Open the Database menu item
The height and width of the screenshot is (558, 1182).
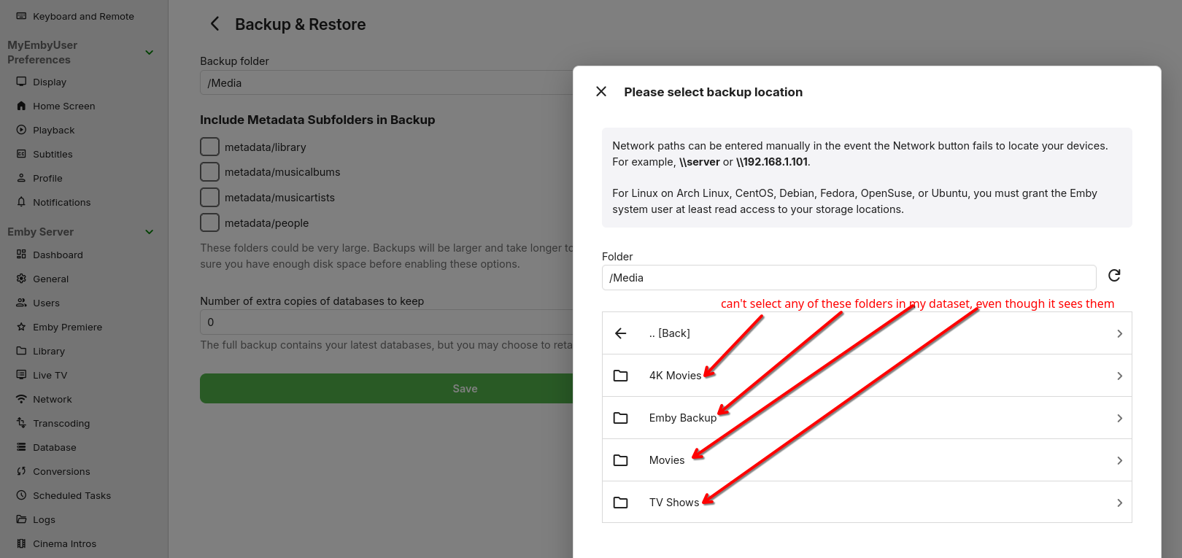point(55,447)
